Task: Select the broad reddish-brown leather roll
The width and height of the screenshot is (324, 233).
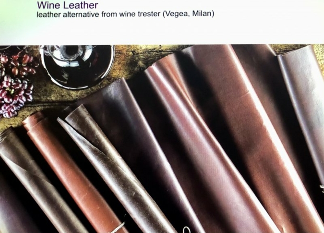Action: [248, 132]
